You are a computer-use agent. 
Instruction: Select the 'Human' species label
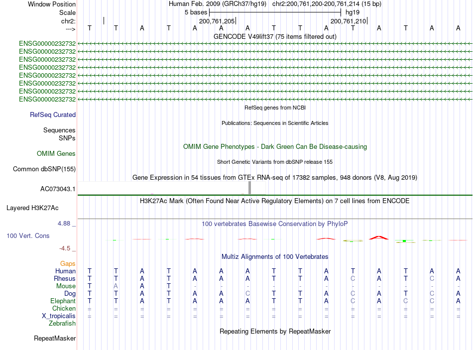pos(65,271)
